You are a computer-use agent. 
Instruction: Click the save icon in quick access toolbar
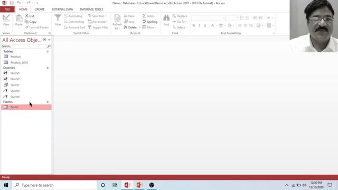pyautogui.click(x=12, y=3)
